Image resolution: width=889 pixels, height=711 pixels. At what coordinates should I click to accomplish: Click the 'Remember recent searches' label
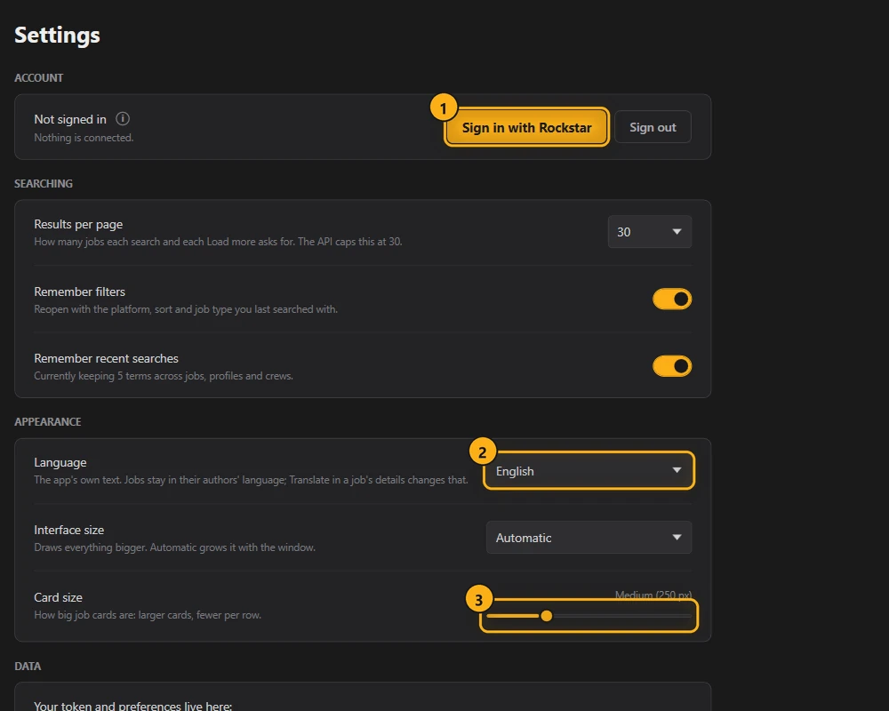[x=106, y=359]
